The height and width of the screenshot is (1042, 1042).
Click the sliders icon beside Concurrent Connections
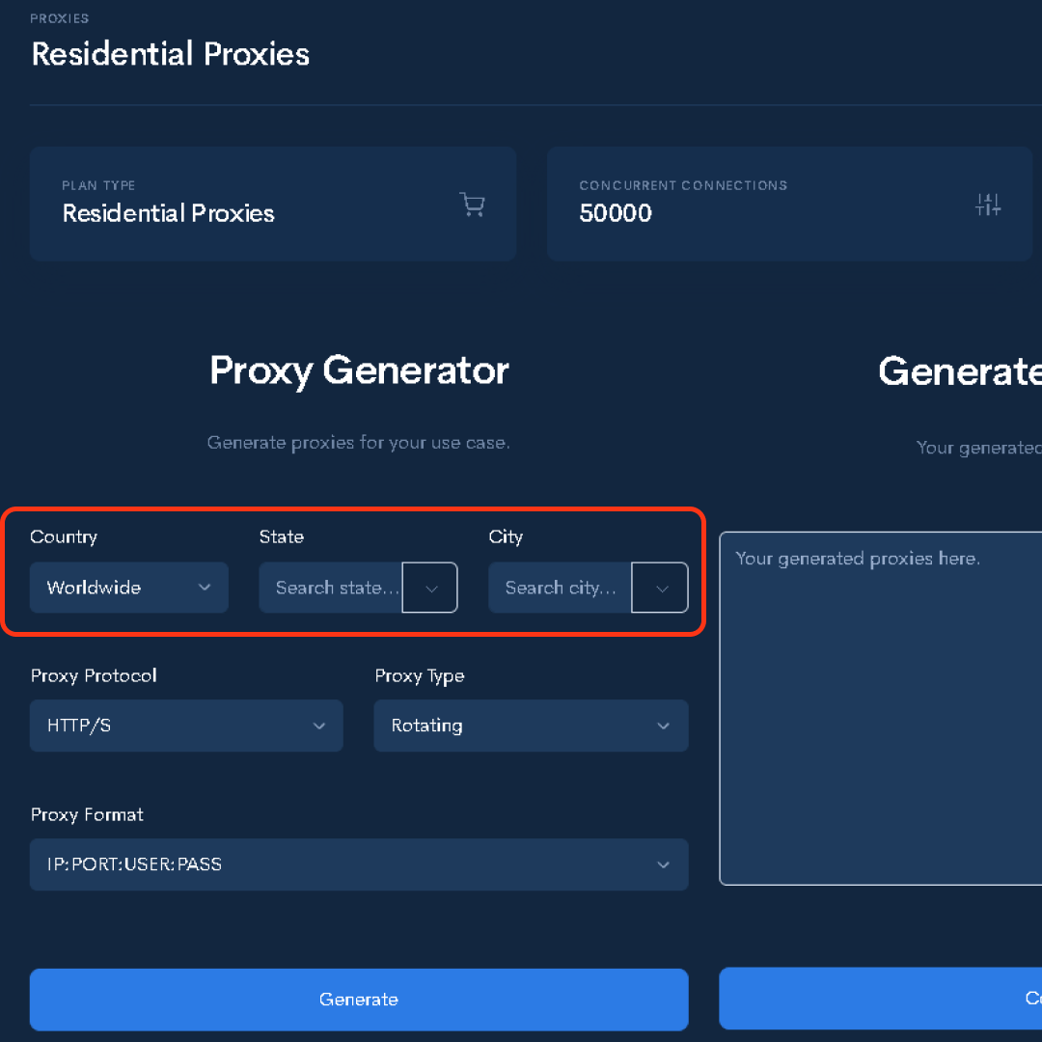coord(988,205)
